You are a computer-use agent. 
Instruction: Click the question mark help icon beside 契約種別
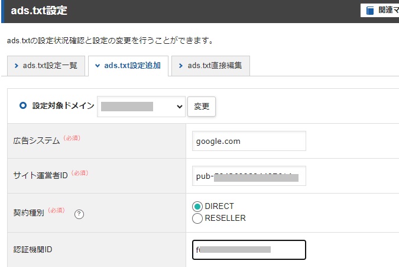(79, 214)
